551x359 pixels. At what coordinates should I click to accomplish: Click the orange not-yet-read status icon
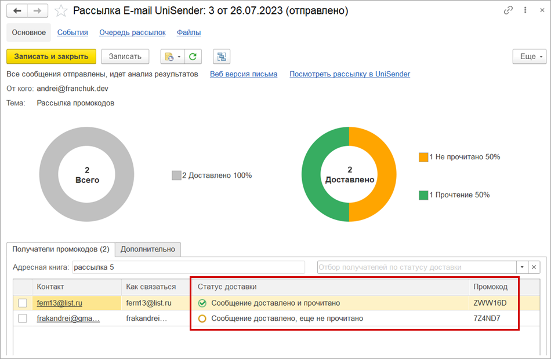click(x=202, y=318)
